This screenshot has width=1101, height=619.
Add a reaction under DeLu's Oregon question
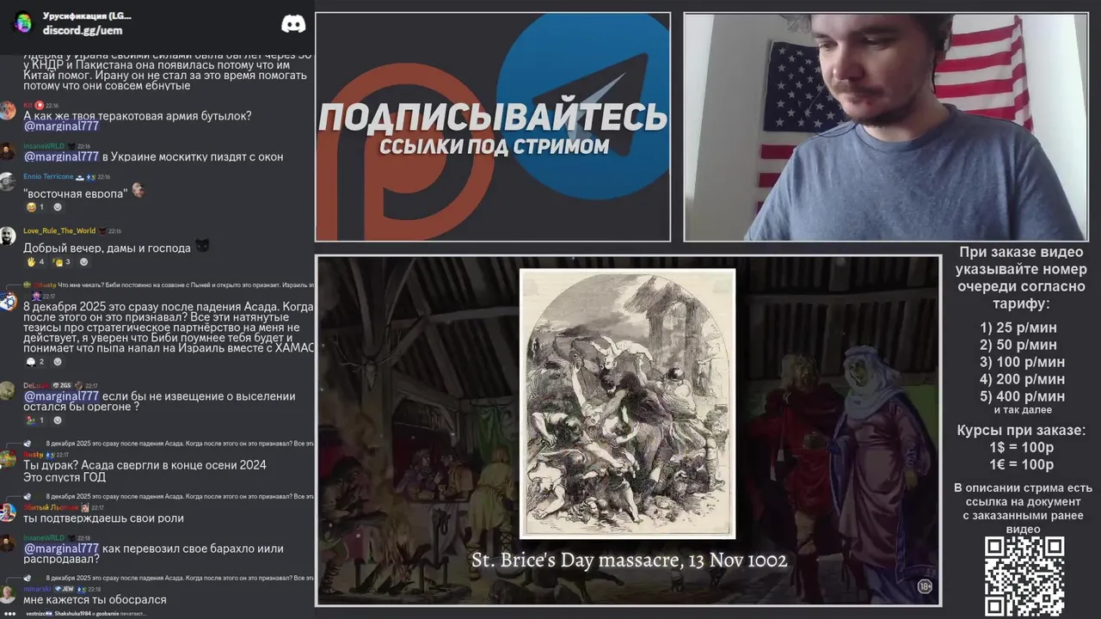(58, 420)
